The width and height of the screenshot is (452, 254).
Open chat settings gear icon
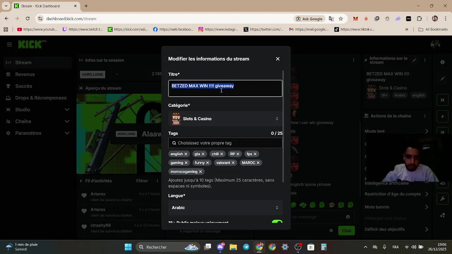(x=331, y=230)
